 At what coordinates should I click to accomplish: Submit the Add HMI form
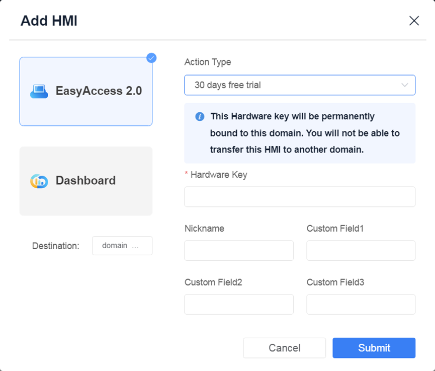tap(374, 348)
